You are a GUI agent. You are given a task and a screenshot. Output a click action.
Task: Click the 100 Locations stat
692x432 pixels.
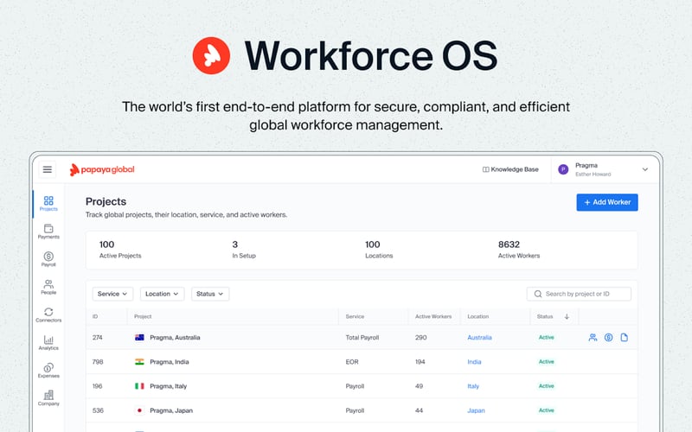pos(379,250)
